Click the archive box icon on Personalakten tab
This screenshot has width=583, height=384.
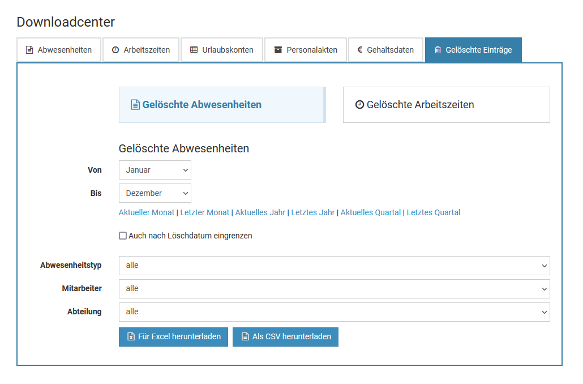coord(278,50)
